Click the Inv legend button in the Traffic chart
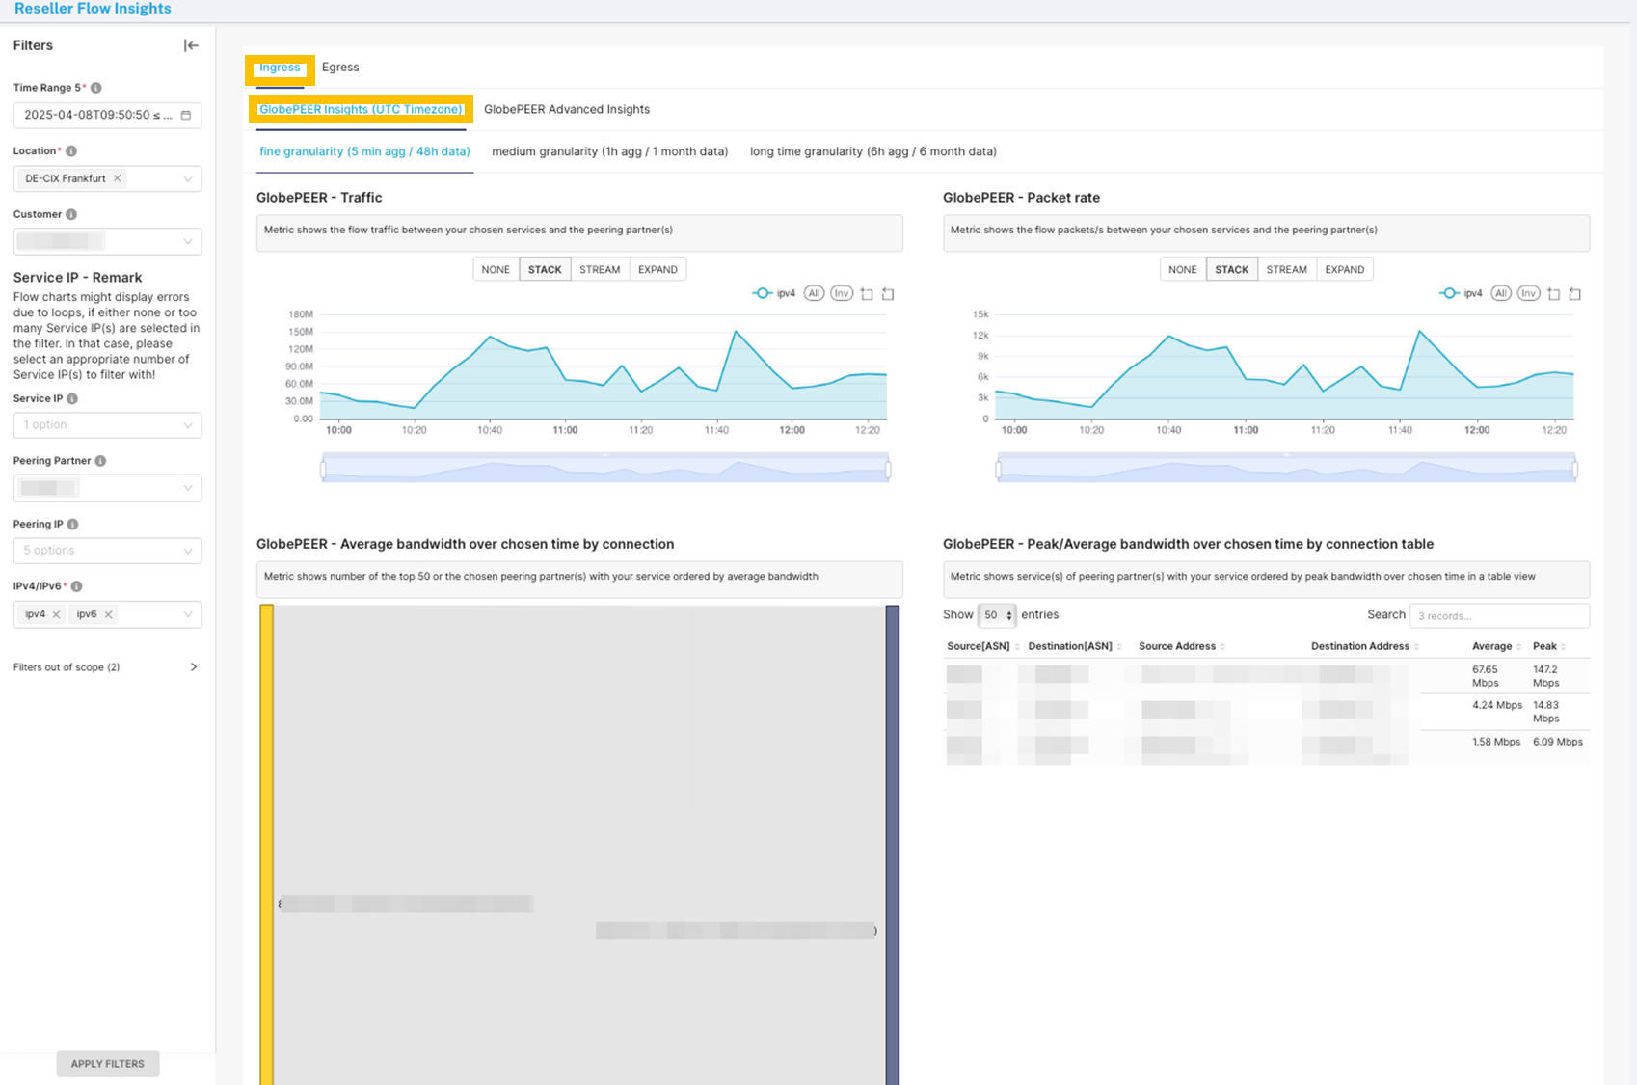Image resolution: width=1637 pixels, height=1085 pixels. click(x=842, y=293)
